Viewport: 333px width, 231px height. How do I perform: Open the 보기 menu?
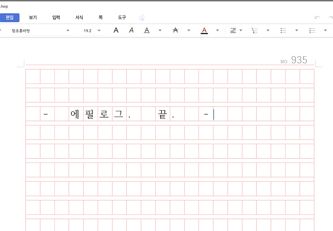click(33, 18)
